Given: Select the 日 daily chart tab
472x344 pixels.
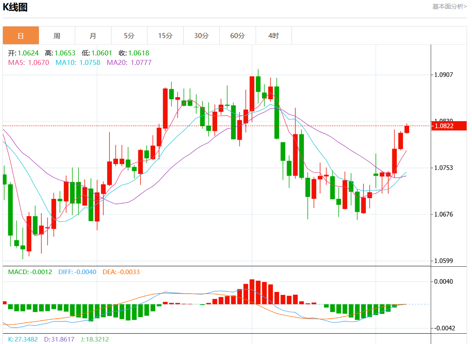Looking at the screenshot, I should (x=21, y=36).
